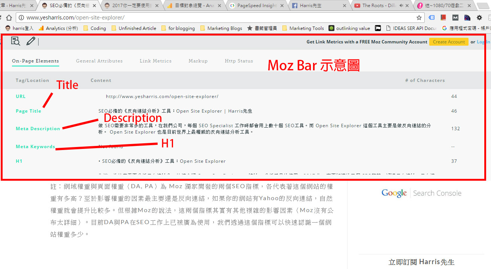This screenshot has width=491, height=269.
Task: Expand the Unfinished Article bookmarks folder
Action: coord(134,28)
